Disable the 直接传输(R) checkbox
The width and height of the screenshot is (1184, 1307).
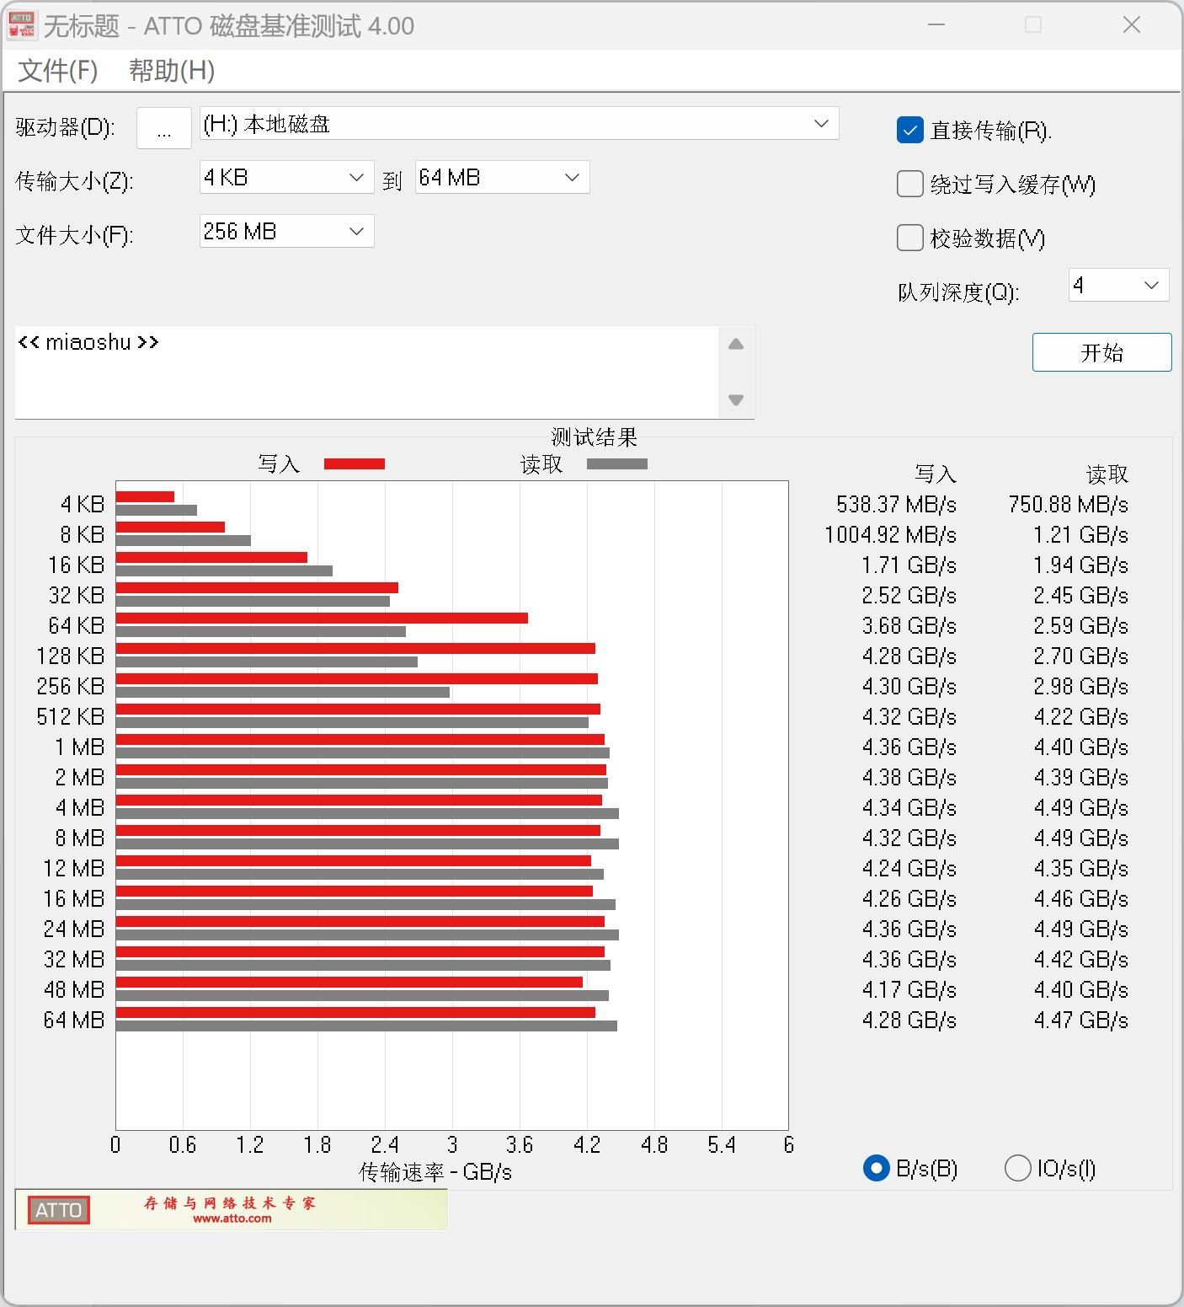tap(909, 131)
